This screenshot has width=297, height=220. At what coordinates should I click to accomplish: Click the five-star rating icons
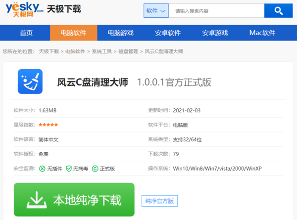pyautogui.click(x=48, y=125)
